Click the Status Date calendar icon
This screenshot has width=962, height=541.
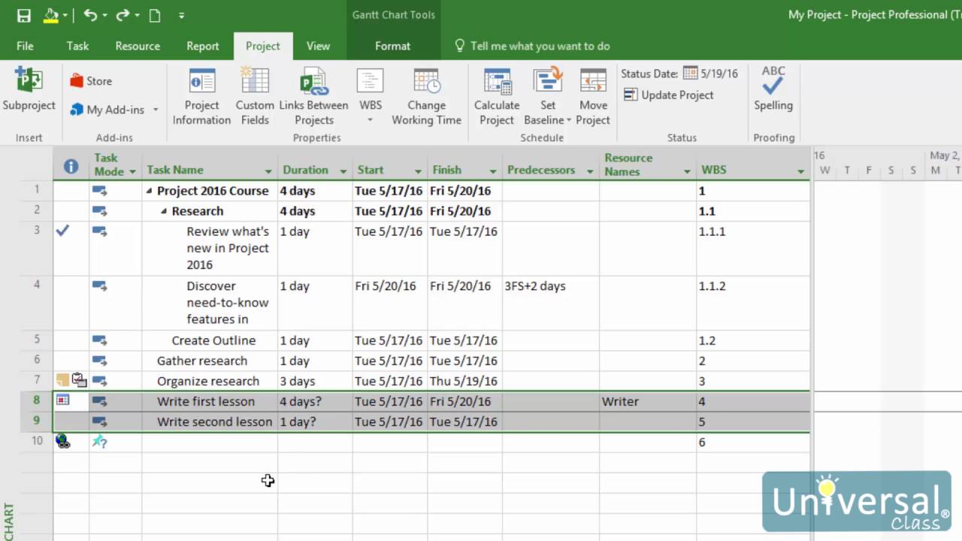tap(690, 74)
